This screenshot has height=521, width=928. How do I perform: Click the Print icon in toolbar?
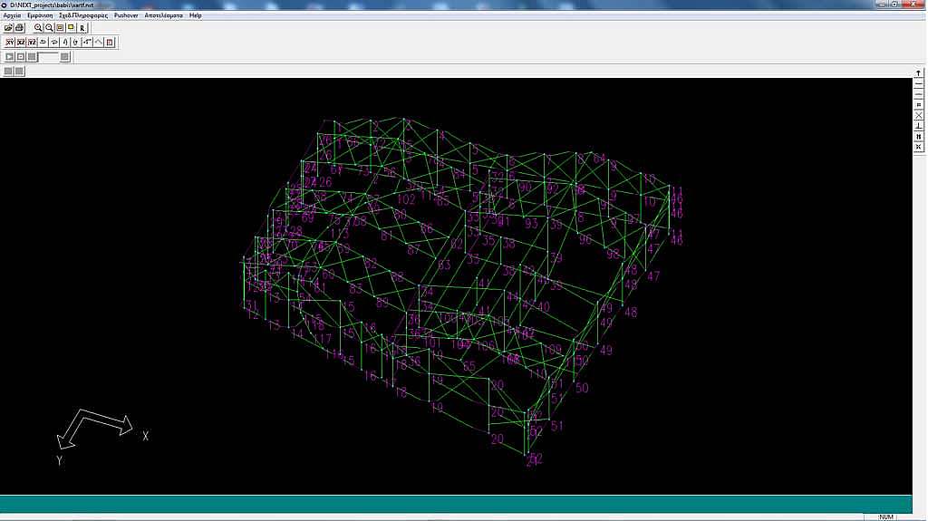coord(19,28)
